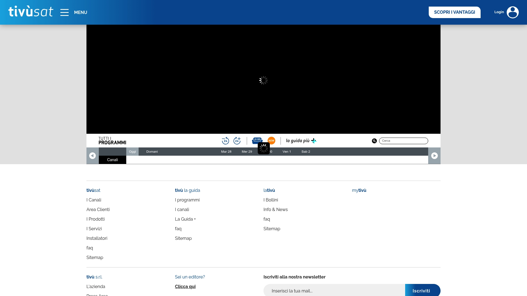The width and height of the screenshot is (527, 296).
Task: Expand the Canali column header
Action: click(x=112, y=160)
